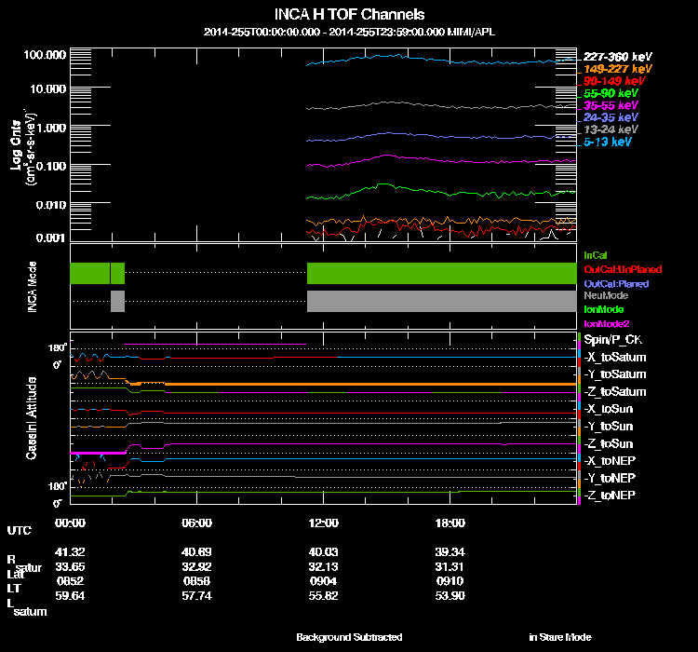The image size is (698, 652).
Task: Click the 06:00 UTC time axis label
Action: (x=197, y=523)
